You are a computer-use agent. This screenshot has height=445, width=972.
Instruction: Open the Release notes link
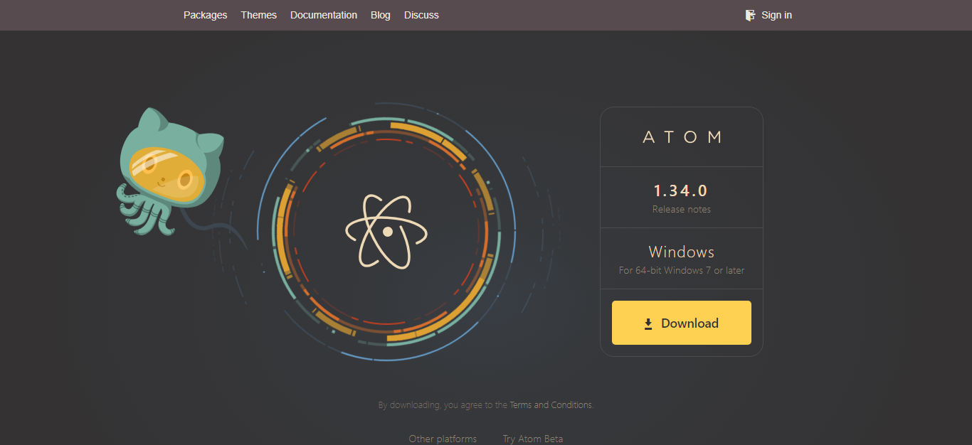(682, 209)
